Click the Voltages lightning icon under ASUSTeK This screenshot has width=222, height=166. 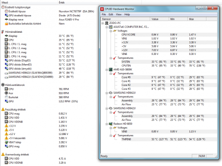[x=115, y=31]
